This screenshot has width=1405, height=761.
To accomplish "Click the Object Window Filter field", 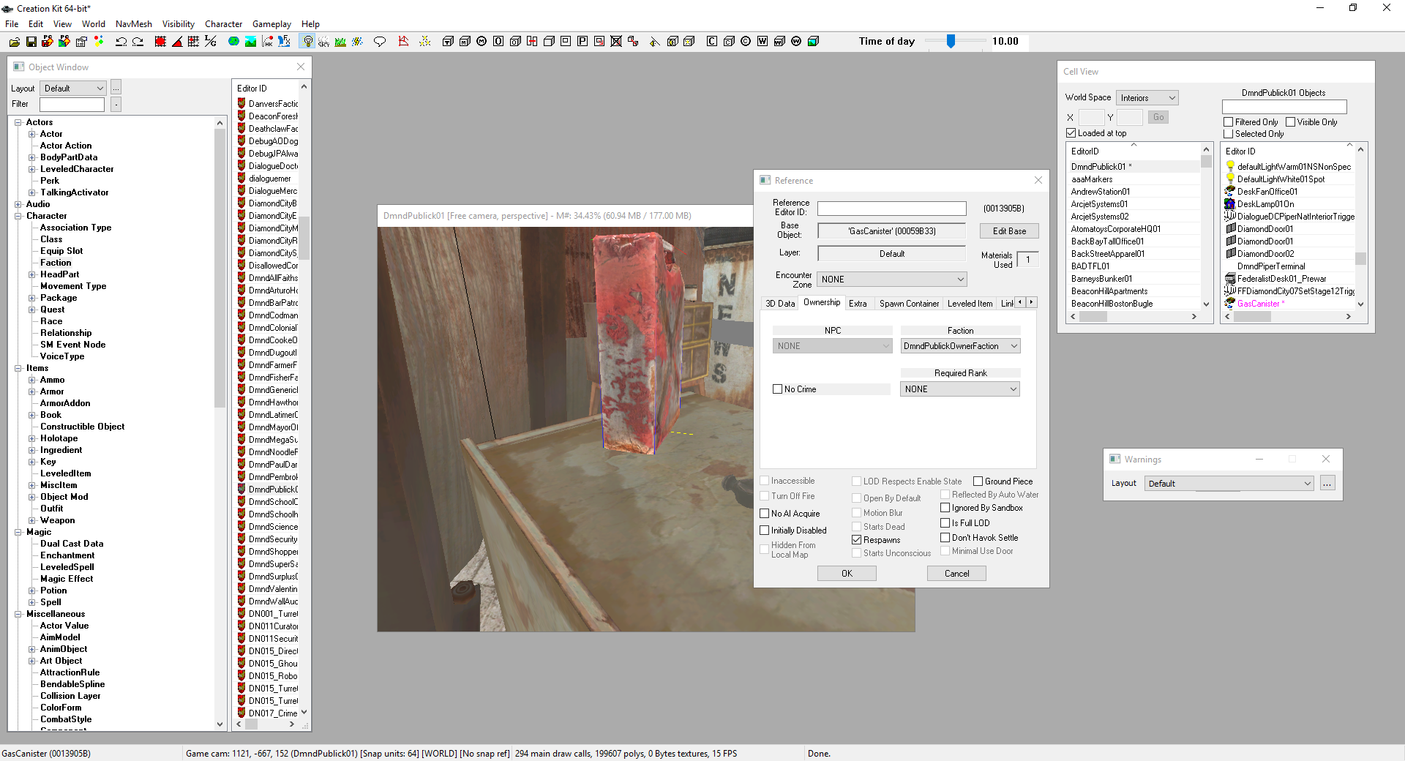I will point(72,105).
